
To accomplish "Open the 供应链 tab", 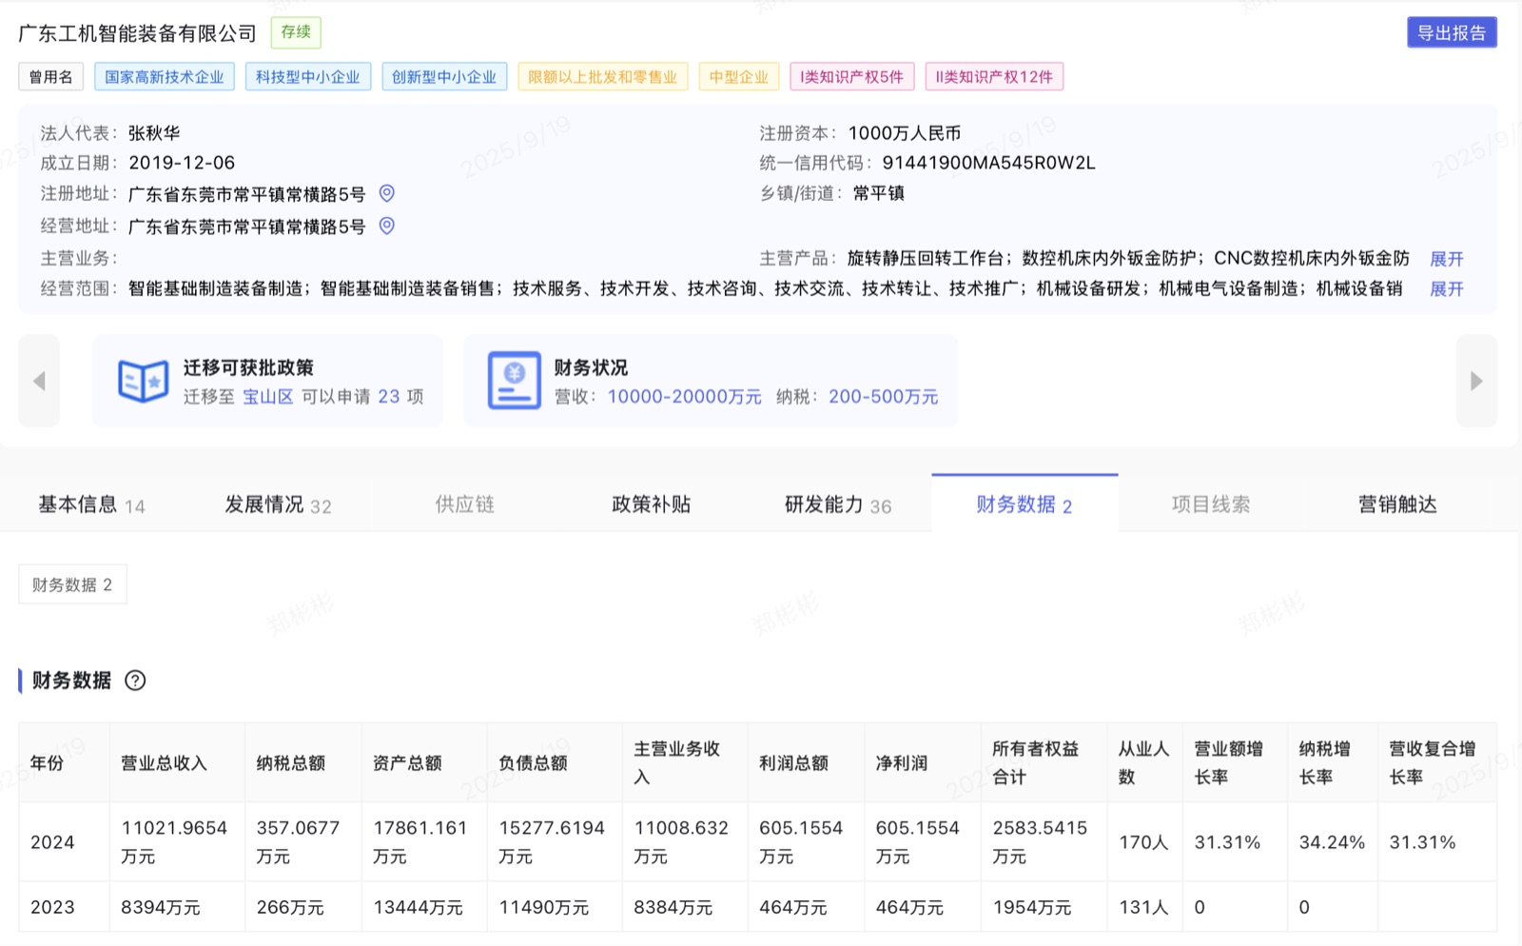I will coord(464,504).
